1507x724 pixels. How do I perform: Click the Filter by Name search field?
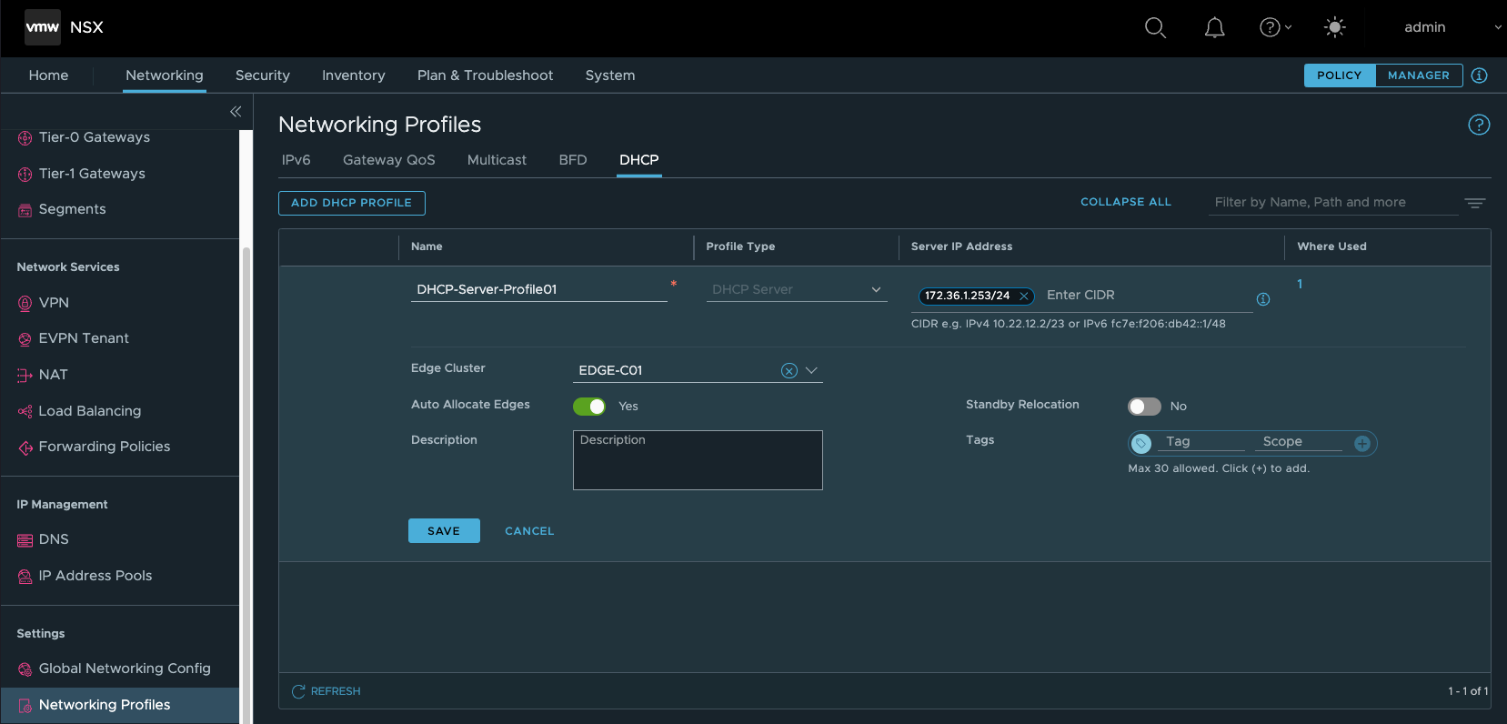click(x=1333, y=203)
